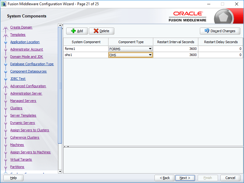Go to the Clusters step
The width and height of the screenshot is (244, 183).
[x=16, y=108]
